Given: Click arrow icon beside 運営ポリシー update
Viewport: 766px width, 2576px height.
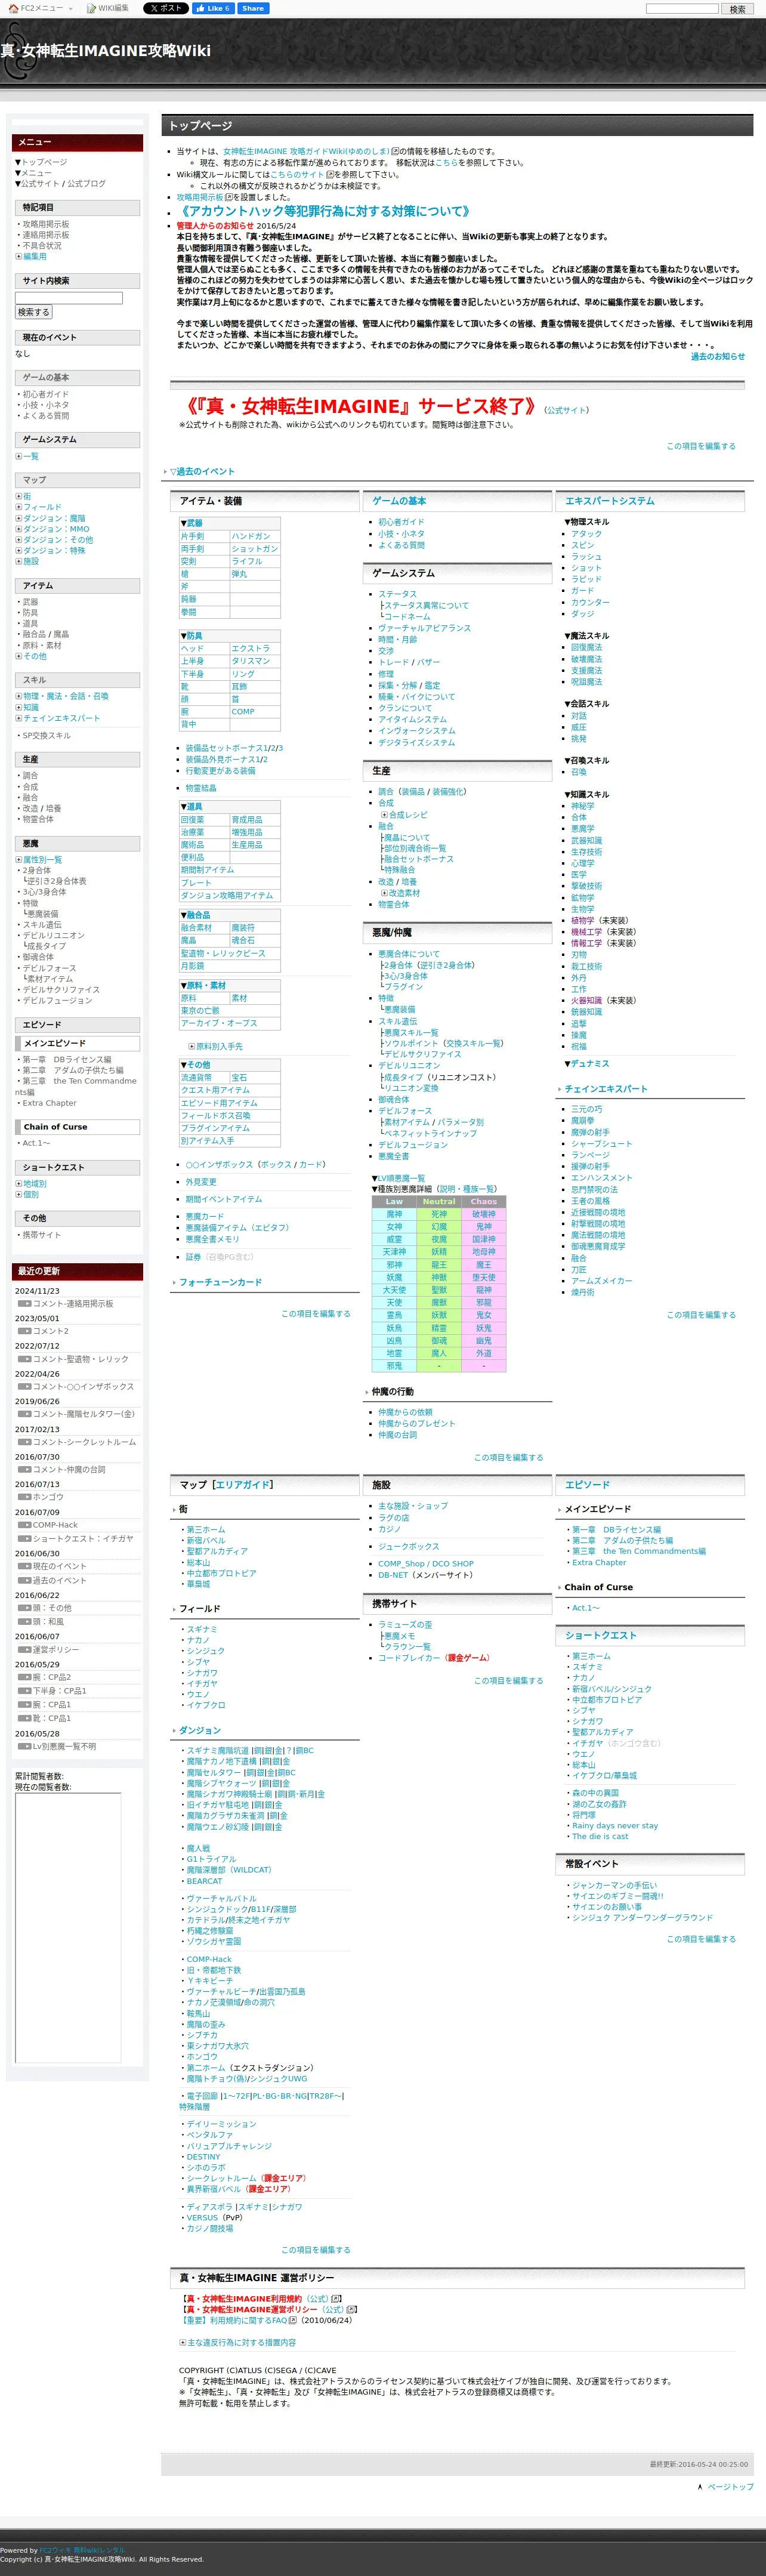Looking at the screenshot, I should coord(24,1649).
